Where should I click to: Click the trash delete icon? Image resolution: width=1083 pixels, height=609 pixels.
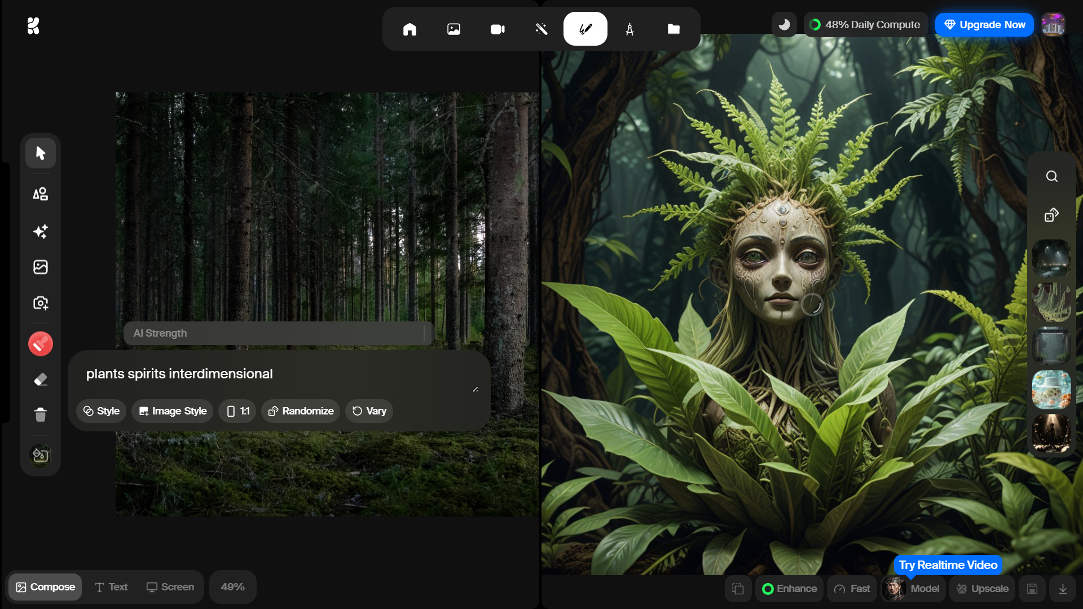coord(40,415)
